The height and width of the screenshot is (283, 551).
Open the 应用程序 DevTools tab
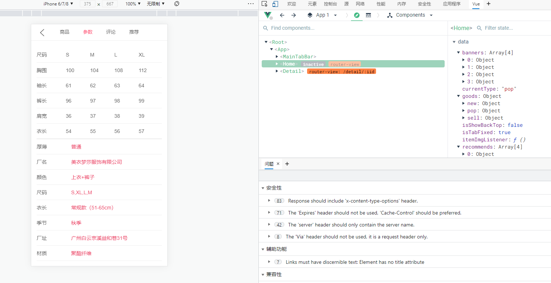(452, 4)
